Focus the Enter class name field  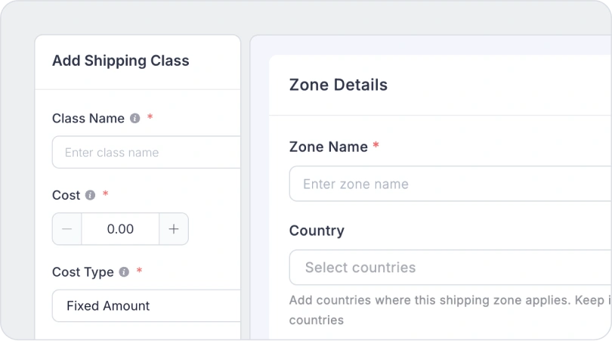pyautogui.click(x=147, y=153)
